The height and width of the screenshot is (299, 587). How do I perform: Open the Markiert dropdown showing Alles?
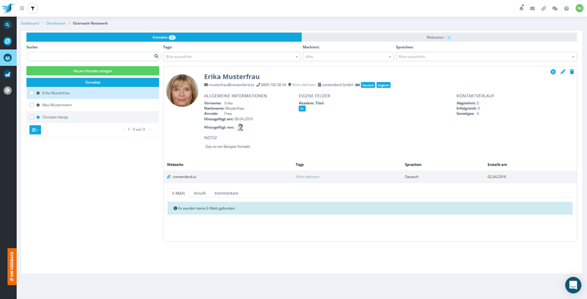[x=348, y=56]
